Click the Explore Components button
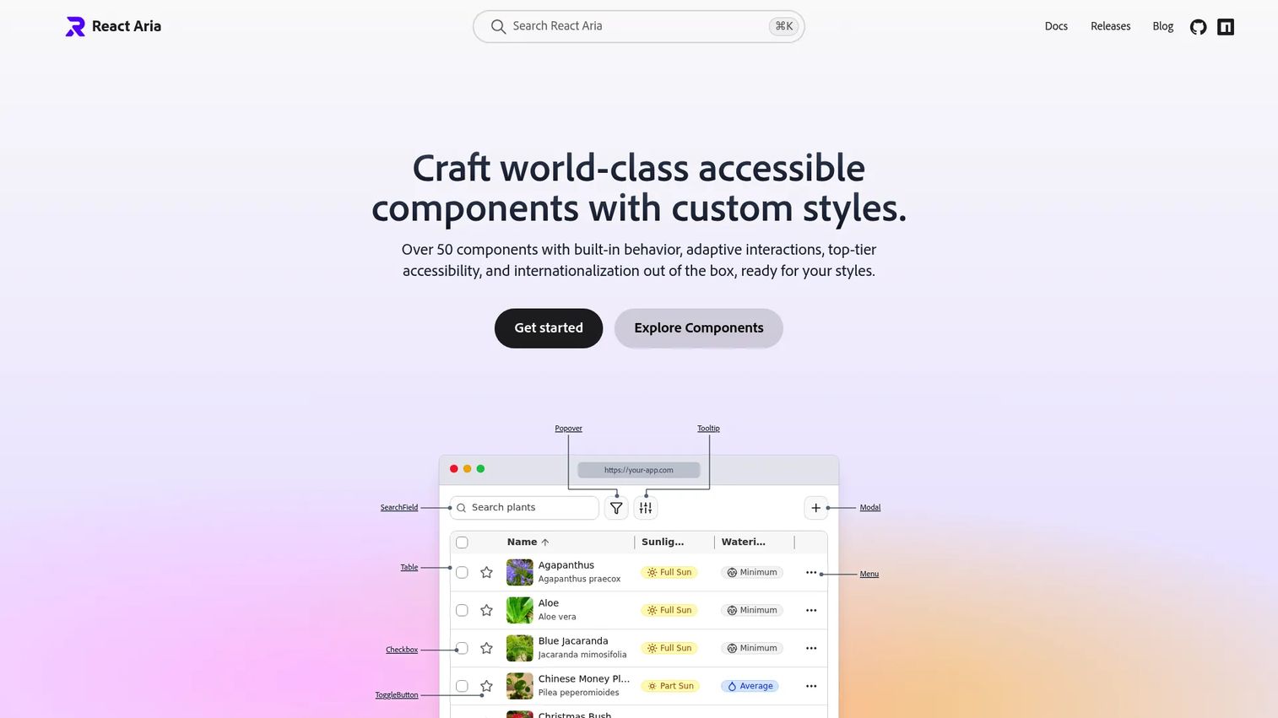This screenshot has height=718, width=1278. pyautogui.click(x=699, y=328)
